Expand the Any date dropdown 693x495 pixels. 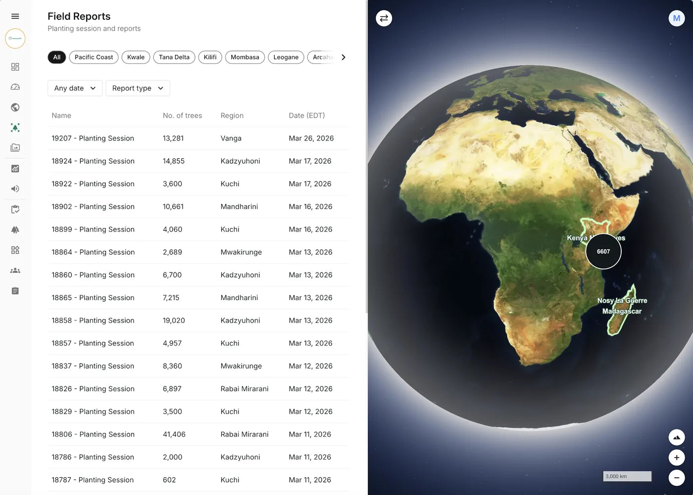[x=75, y=88]
